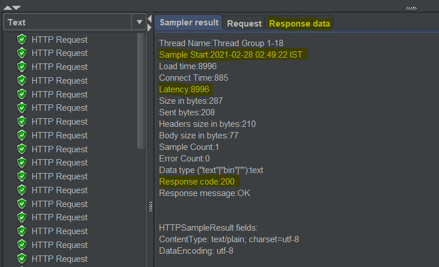
Task: Select the second HTTP Request entry label
Action: pos(59,53)
